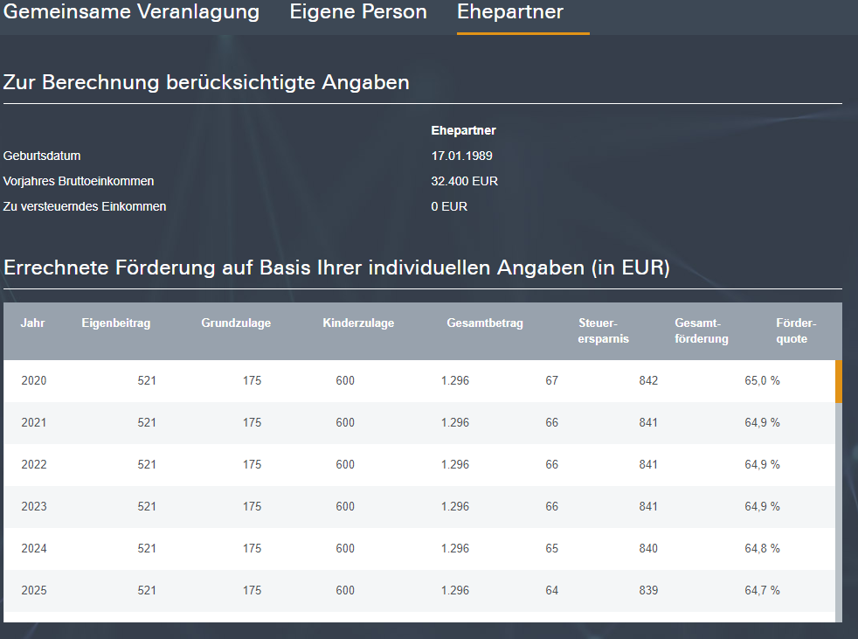Click the 32.400 EUR income value

tap(465, 182)
